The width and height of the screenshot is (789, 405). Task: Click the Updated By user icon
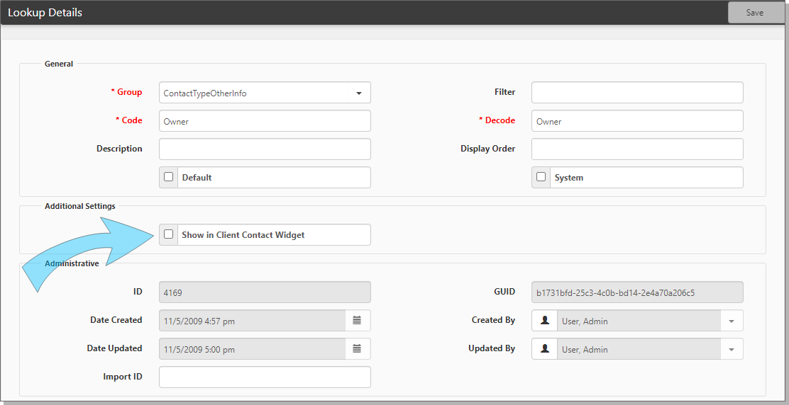point(545,349)
